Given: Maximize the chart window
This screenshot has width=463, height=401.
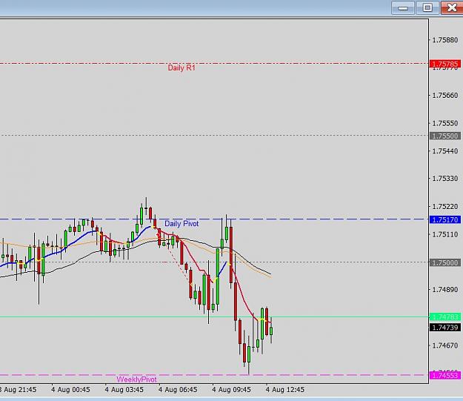Looking at the screenshot, I should pos(427,8).
